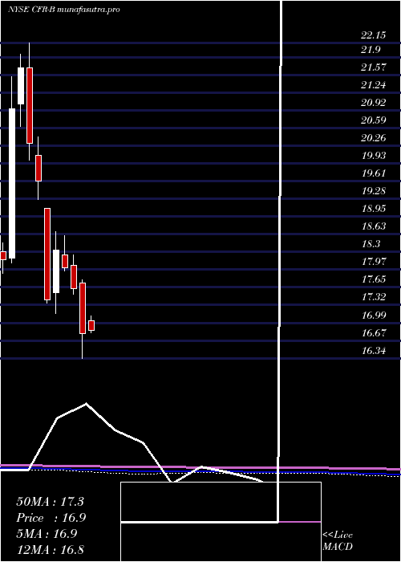
Task: Click the 17.97 price level label
Action: pyautogui.click(x=374, y=262)
